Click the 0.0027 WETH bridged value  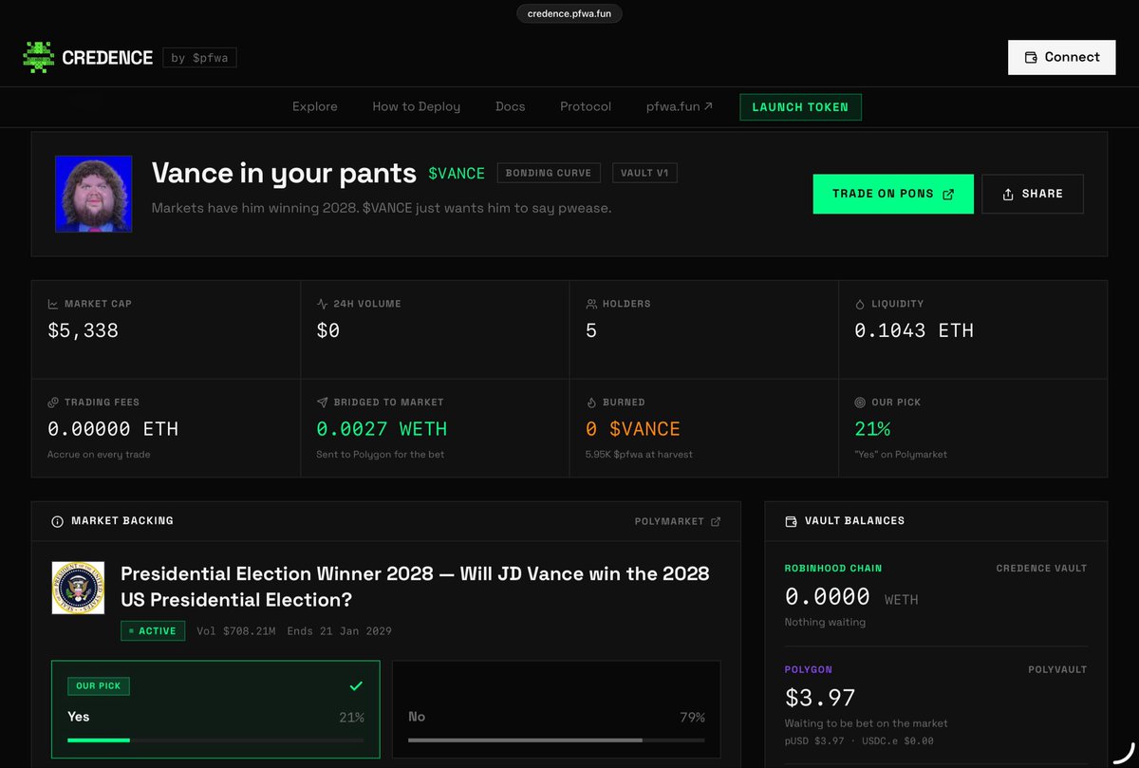tap(382, 429)
